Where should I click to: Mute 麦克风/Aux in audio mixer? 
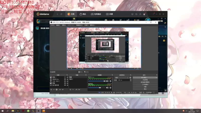pos(108,81)
